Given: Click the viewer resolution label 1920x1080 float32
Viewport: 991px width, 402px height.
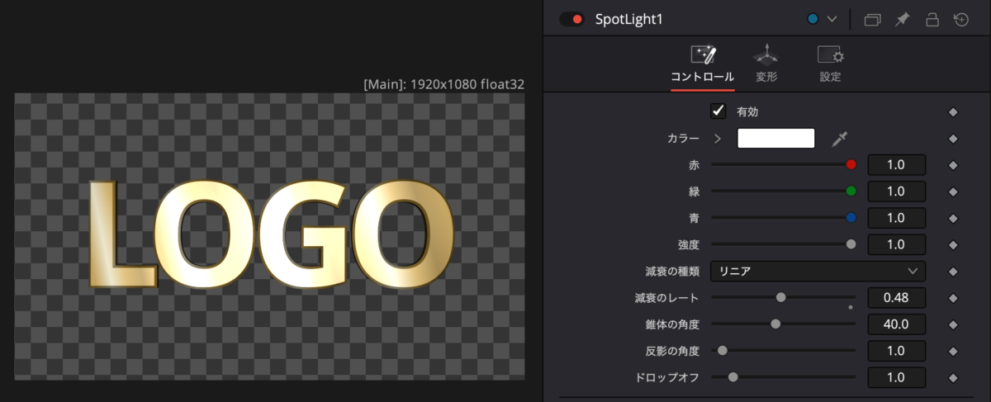Looking at the screenshot, I should (x=443, y=84).
